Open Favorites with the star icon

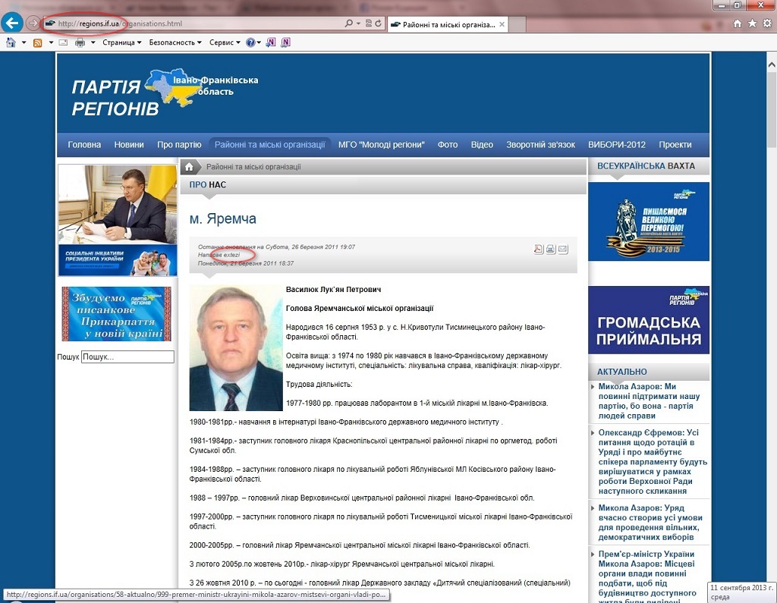pos(752,24)
